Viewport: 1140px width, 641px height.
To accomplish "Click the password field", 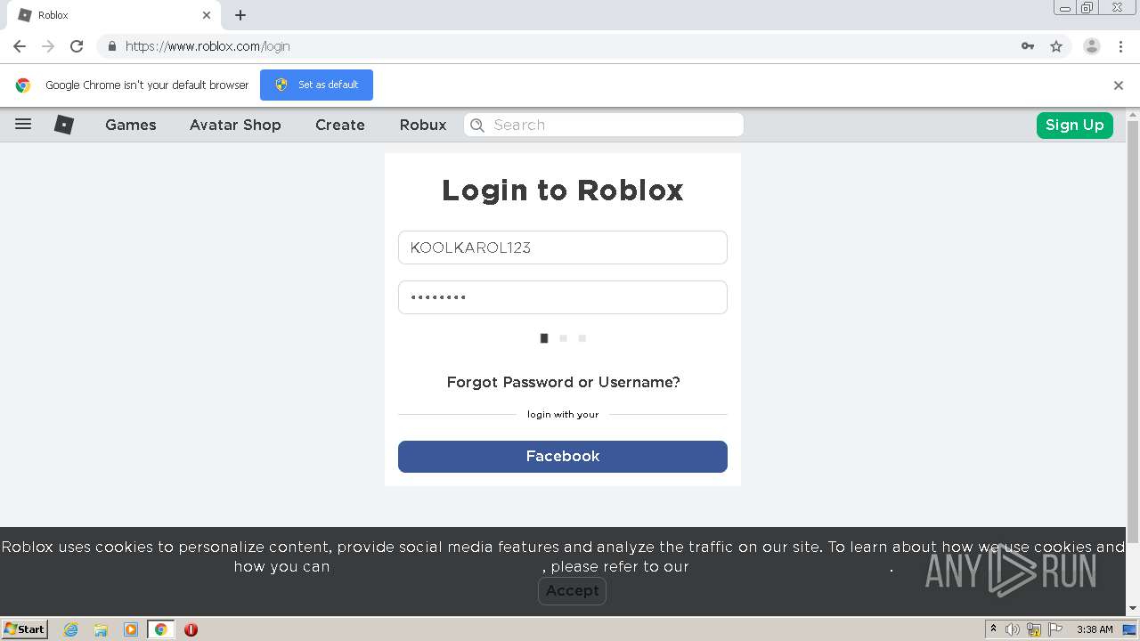I will click(x=563, y=297).
